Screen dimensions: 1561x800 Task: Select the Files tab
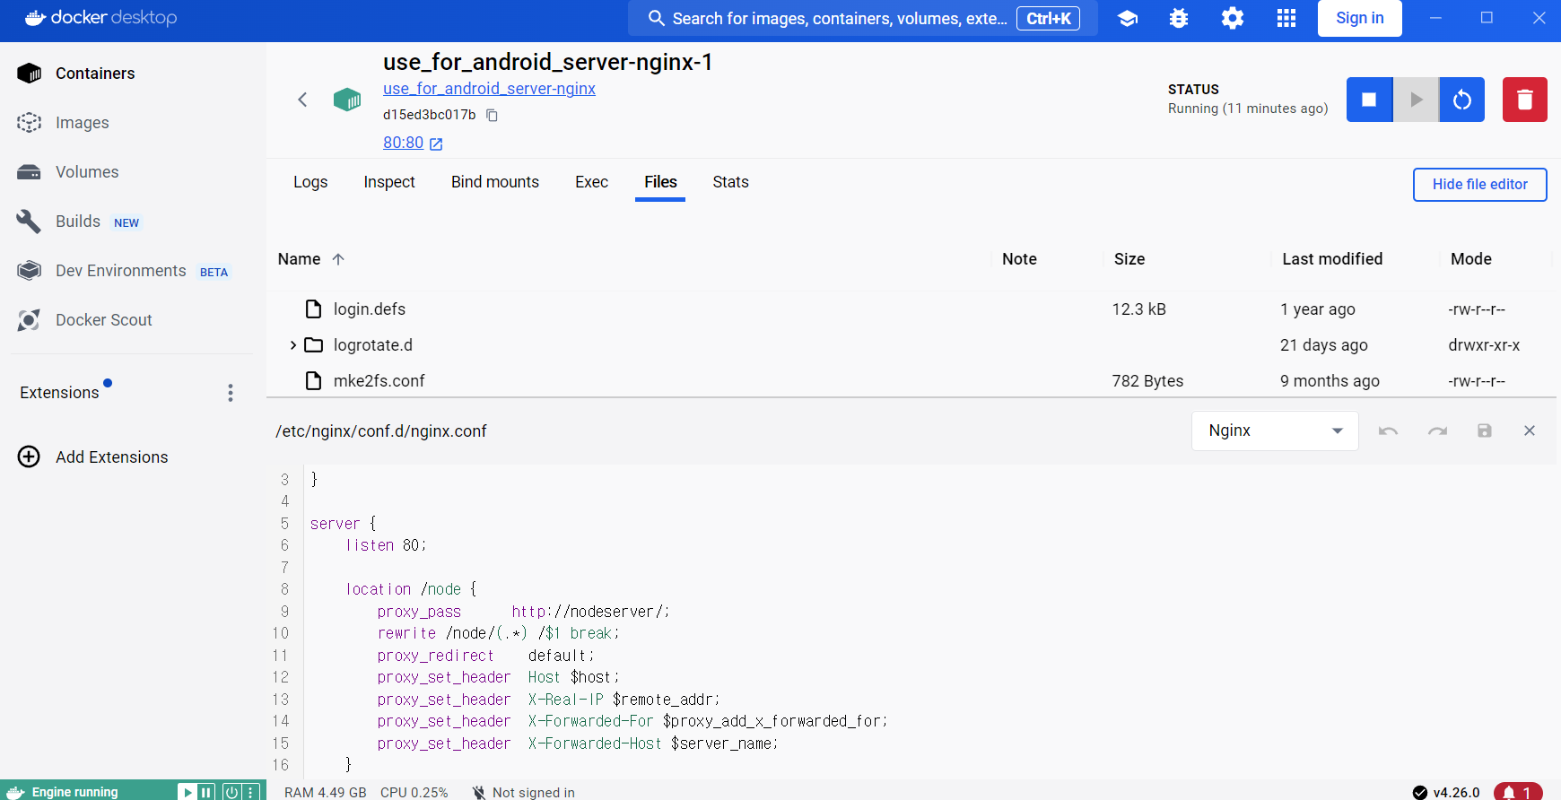click(660, 182)
